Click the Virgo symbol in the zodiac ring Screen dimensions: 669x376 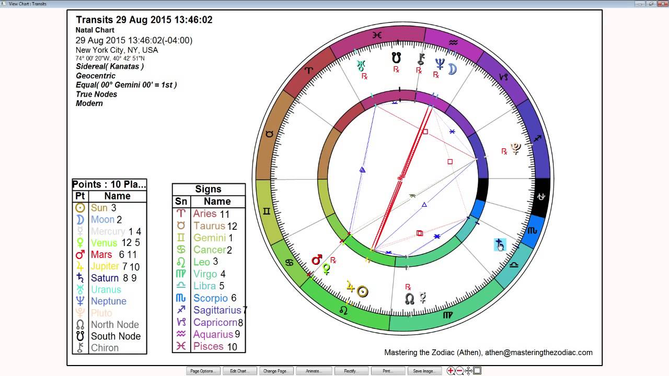coord(448,315)
